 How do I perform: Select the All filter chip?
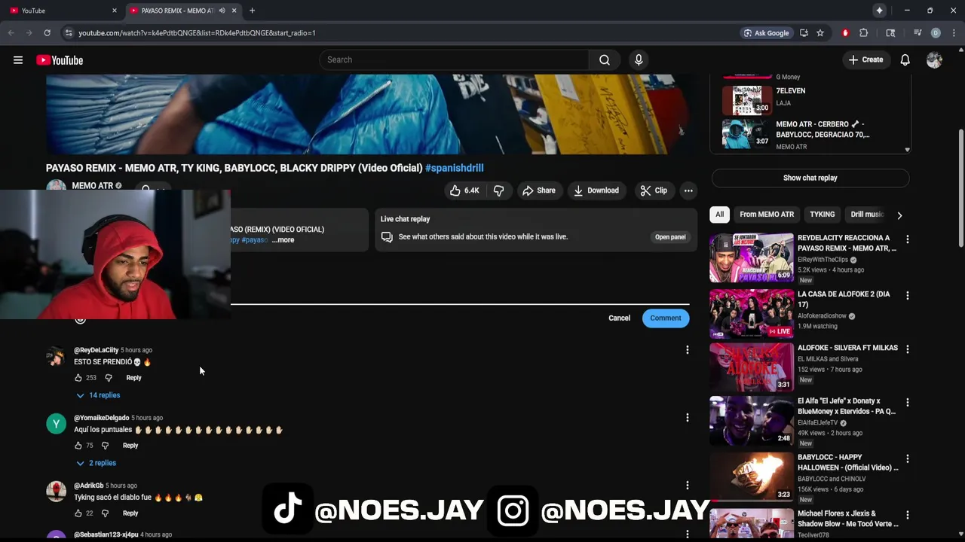point(720,215)
